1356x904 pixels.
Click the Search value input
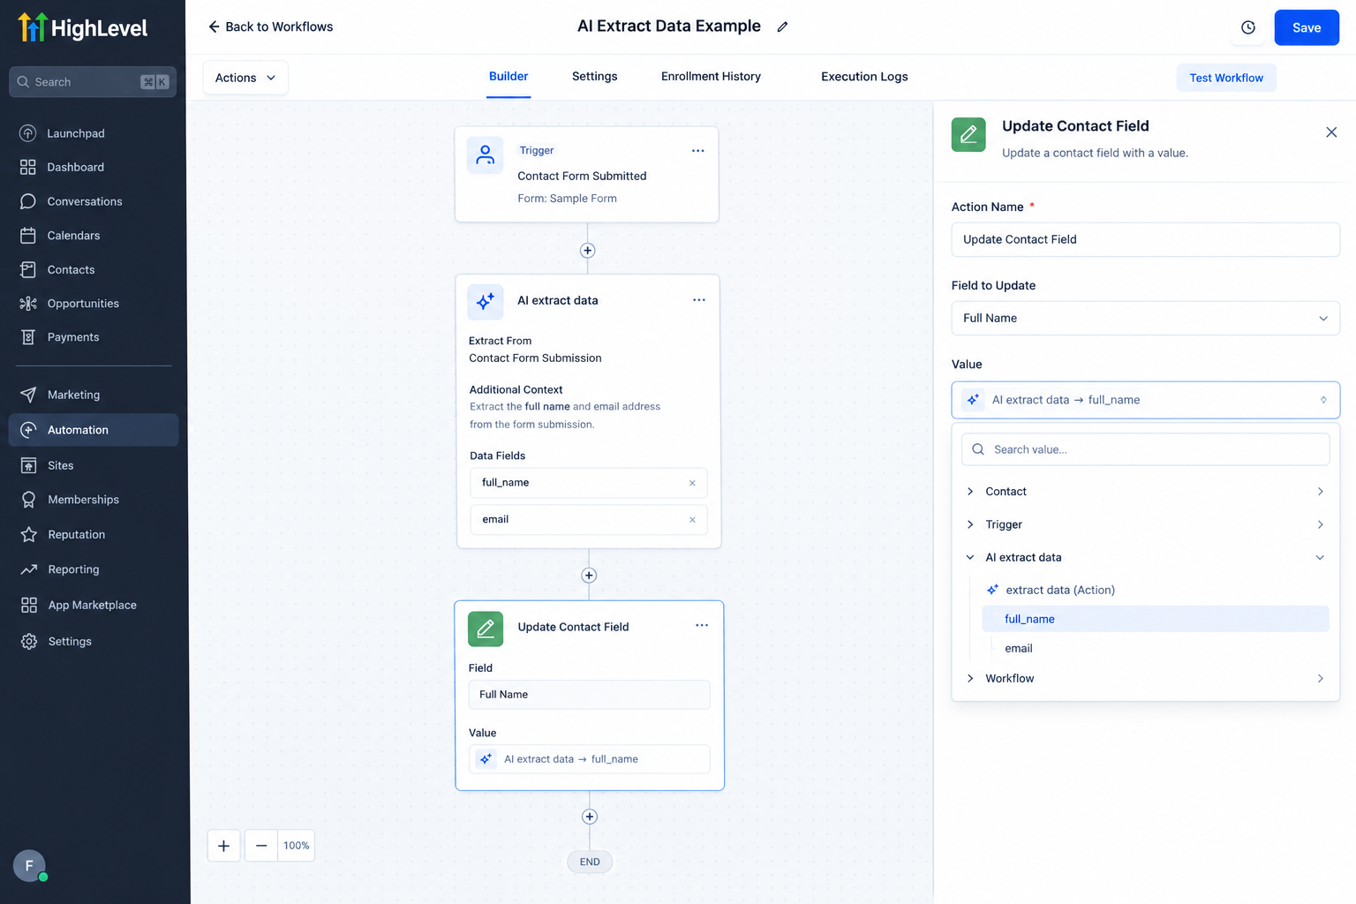1146,449
